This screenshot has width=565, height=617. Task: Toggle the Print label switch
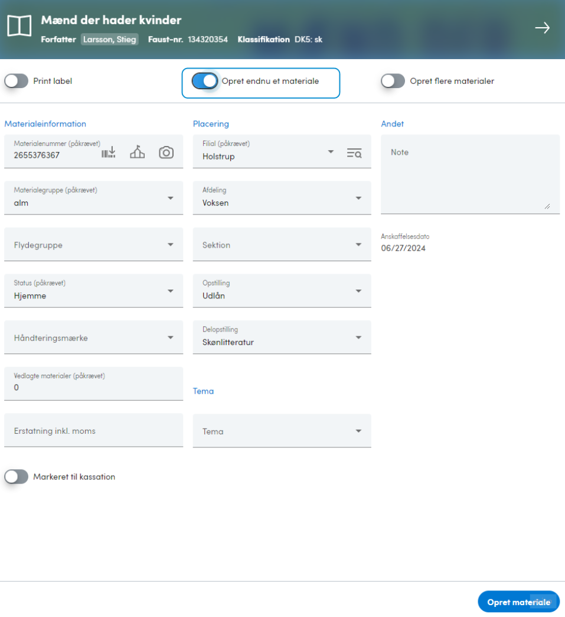pyautogui.click(x=16, y=81)
